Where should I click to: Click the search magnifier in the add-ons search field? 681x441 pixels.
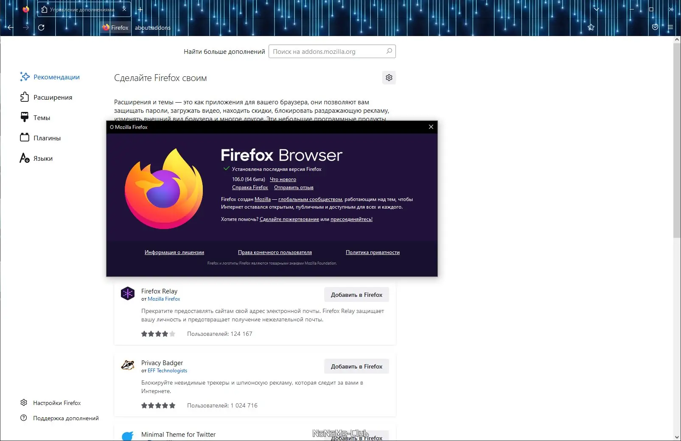point(389,51)
